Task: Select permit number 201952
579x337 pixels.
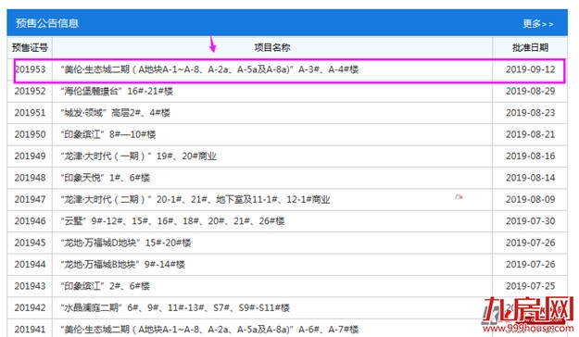Action: (x=30, y=91)
